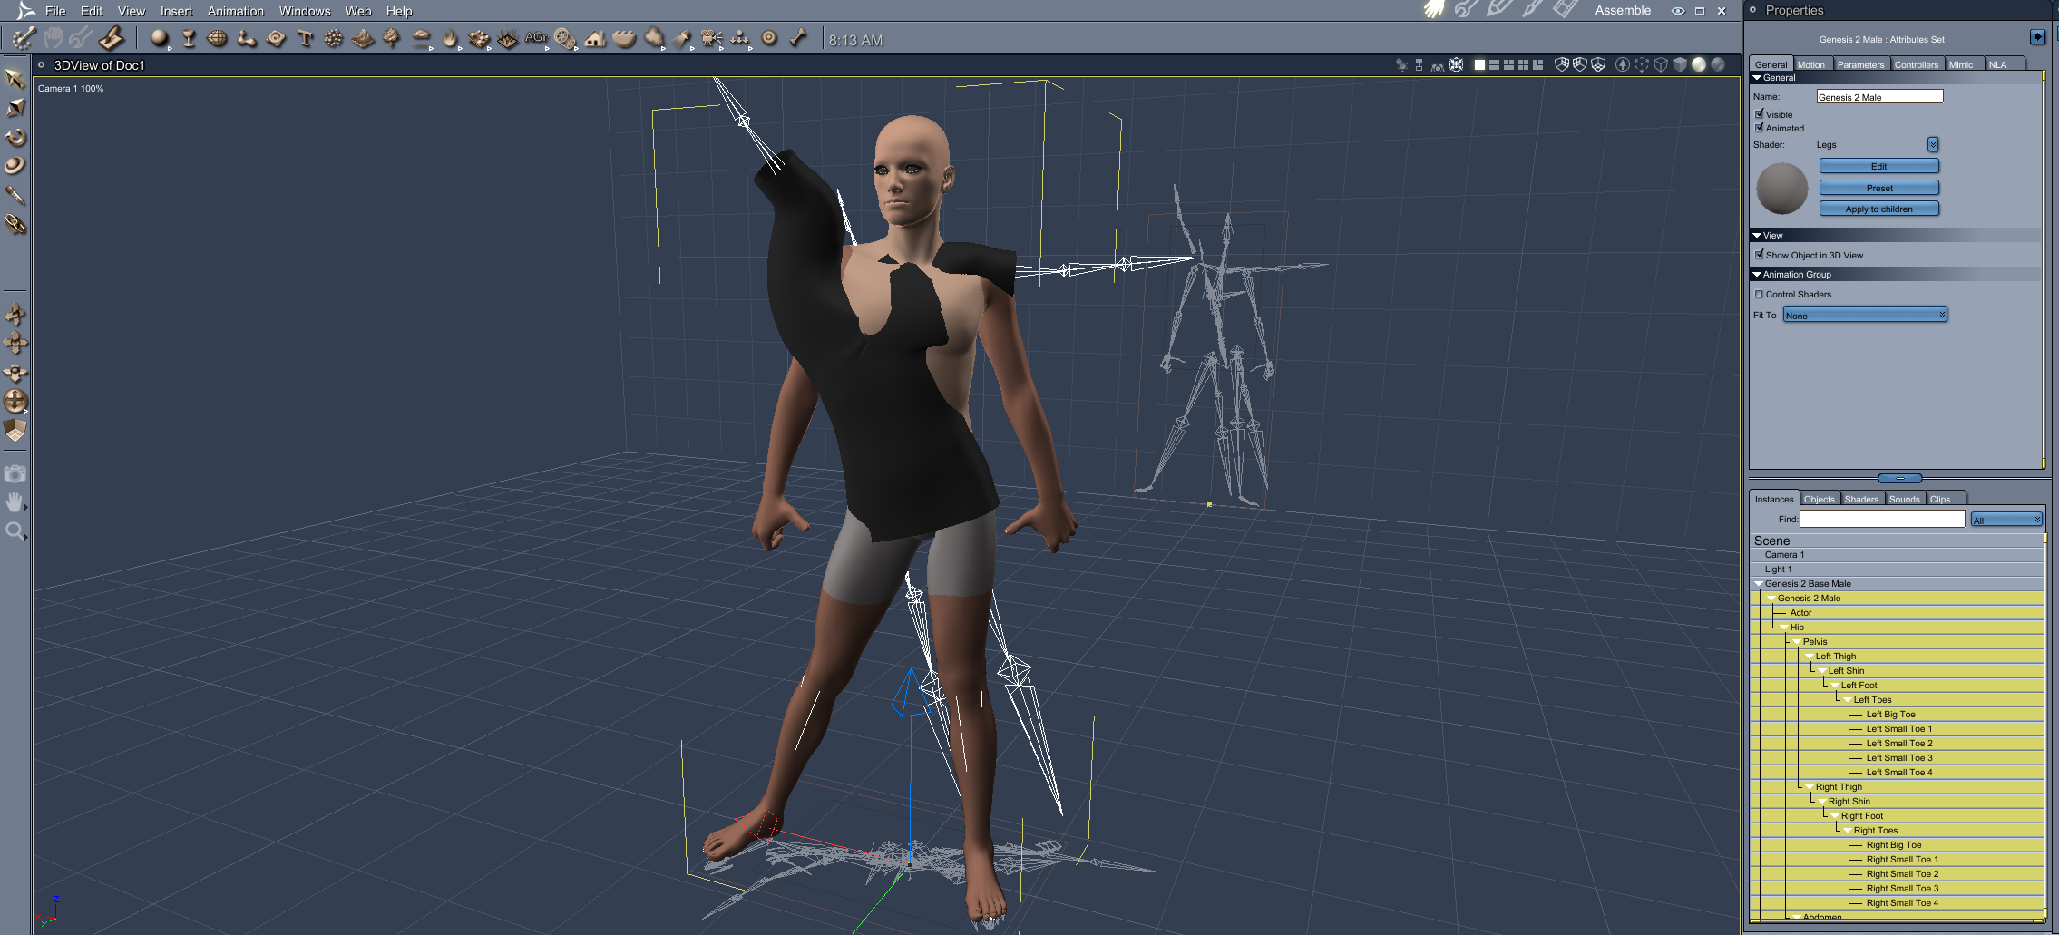The width and height of the screenshot is (2059, 935).
Task: Insert a spot light from toolbar
Action: [682, 38]
